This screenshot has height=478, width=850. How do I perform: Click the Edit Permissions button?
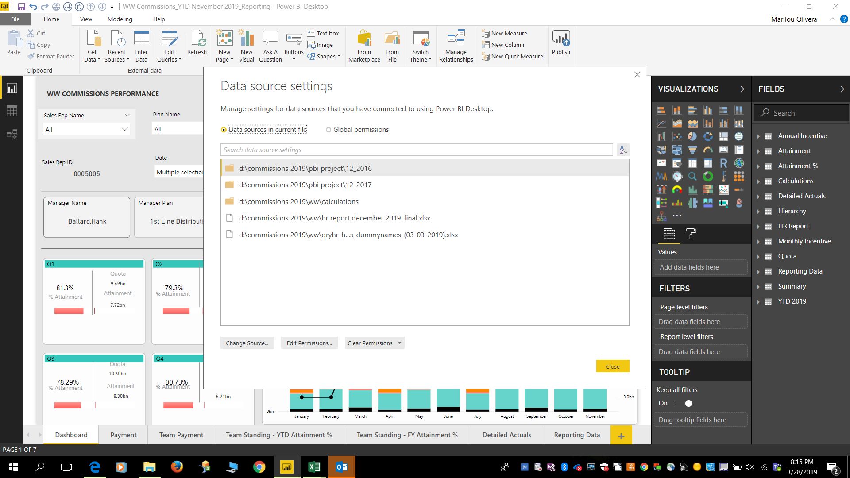pyautogui.click(x=309, y=343)
